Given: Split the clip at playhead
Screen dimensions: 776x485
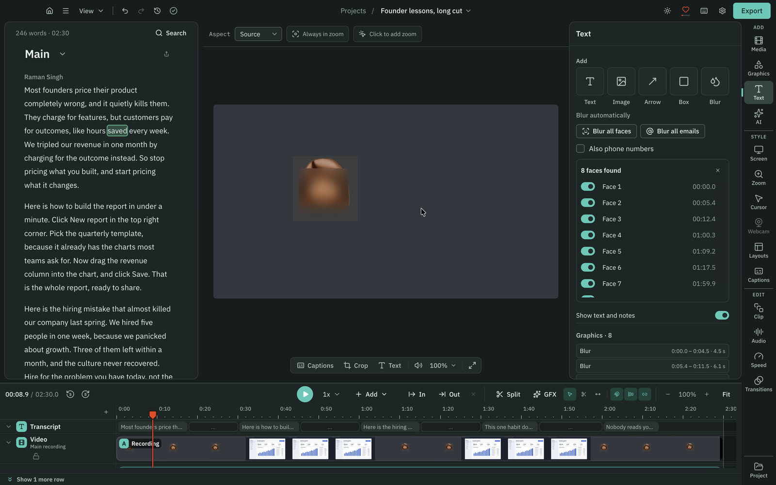Looking at the screenshot, I should point(508,394).
